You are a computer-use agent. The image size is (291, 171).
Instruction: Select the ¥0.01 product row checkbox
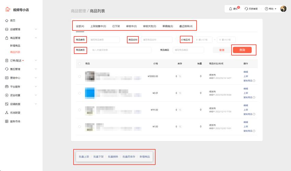click(80, 93)
